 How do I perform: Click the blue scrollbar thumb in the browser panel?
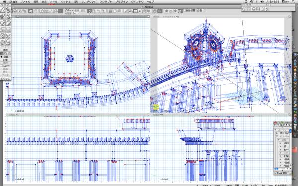coord(290,131)
